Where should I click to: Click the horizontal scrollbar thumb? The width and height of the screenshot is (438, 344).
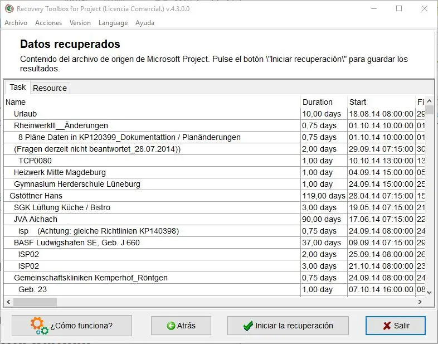(x=35, y=302)
